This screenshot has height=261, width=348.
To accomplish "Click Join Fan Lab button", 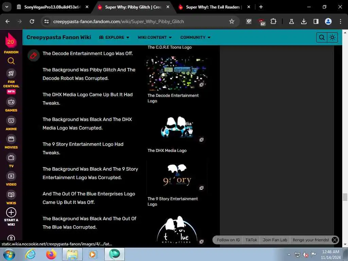I will [275, 240].
